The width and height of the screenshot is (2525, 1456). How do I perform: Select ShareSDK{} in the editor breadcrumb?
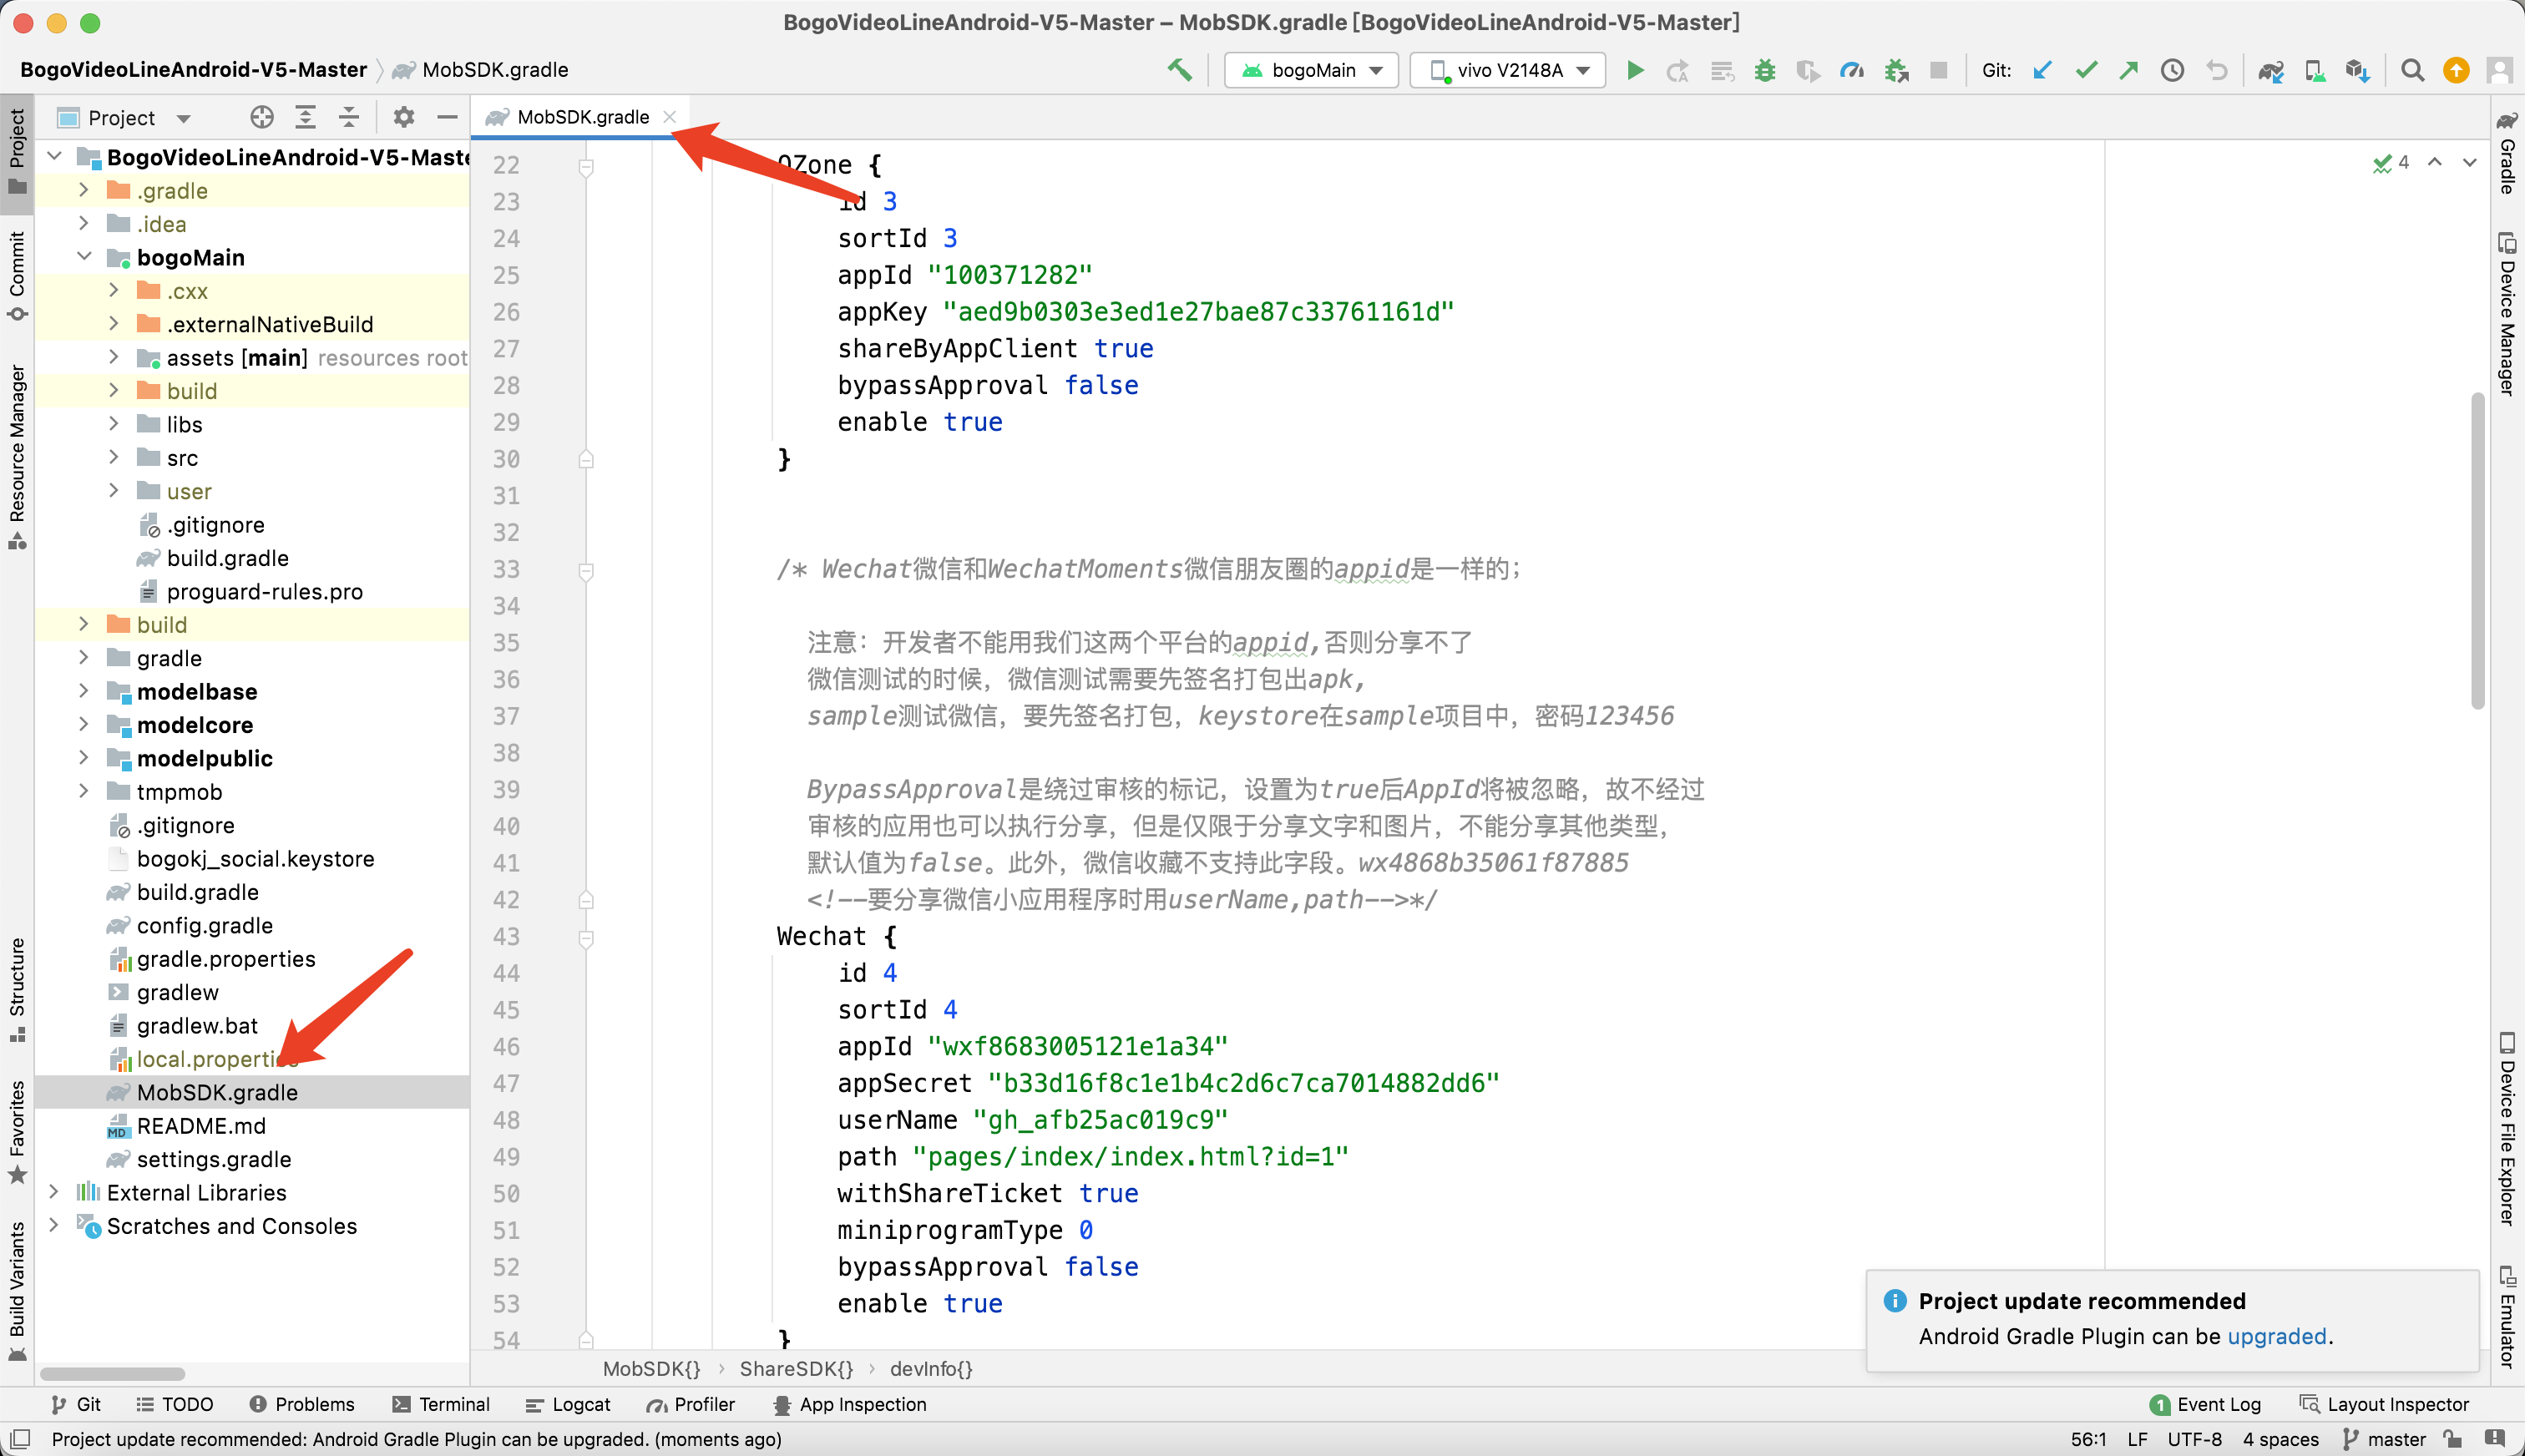click(795, 1369)
